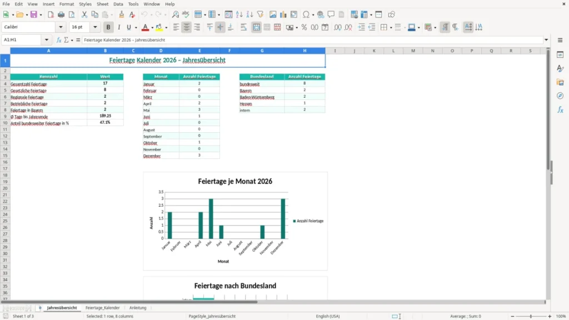Screen dimensions: 569x320
Task: Toggle Wrap Text
Action: 243,27
